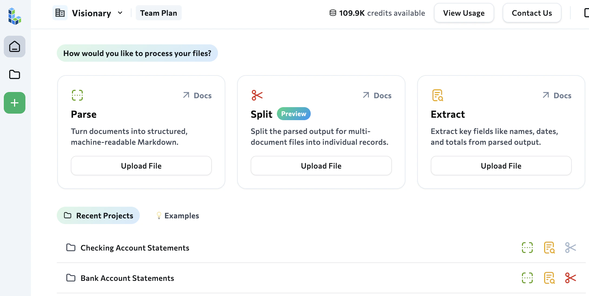Open Docs link on Extract card

(557, 96)
